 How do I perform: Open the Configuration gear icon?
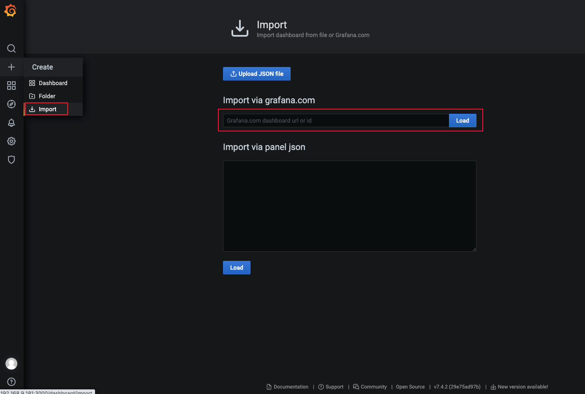click(11, 141)
